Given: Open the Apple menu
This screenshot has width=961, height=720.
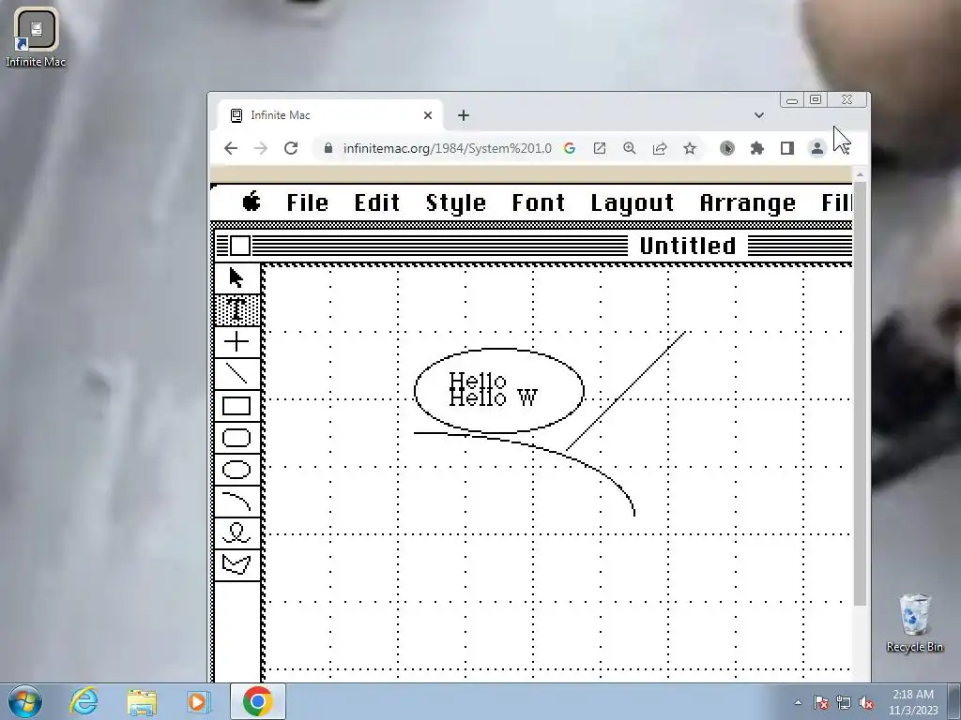Looking at the screenshot, I should point(252,202).
